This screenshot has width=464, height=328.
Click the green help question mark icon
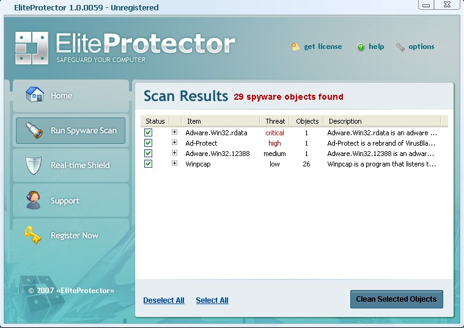(x=361, y=47)
